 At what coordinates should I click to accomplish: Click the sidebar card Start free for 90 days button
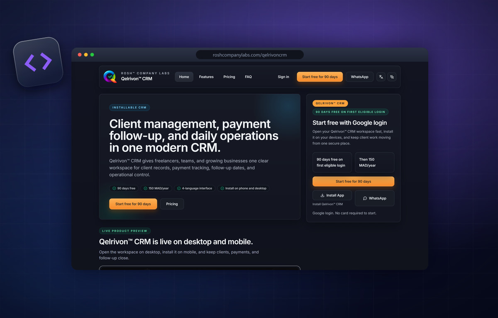353,181
